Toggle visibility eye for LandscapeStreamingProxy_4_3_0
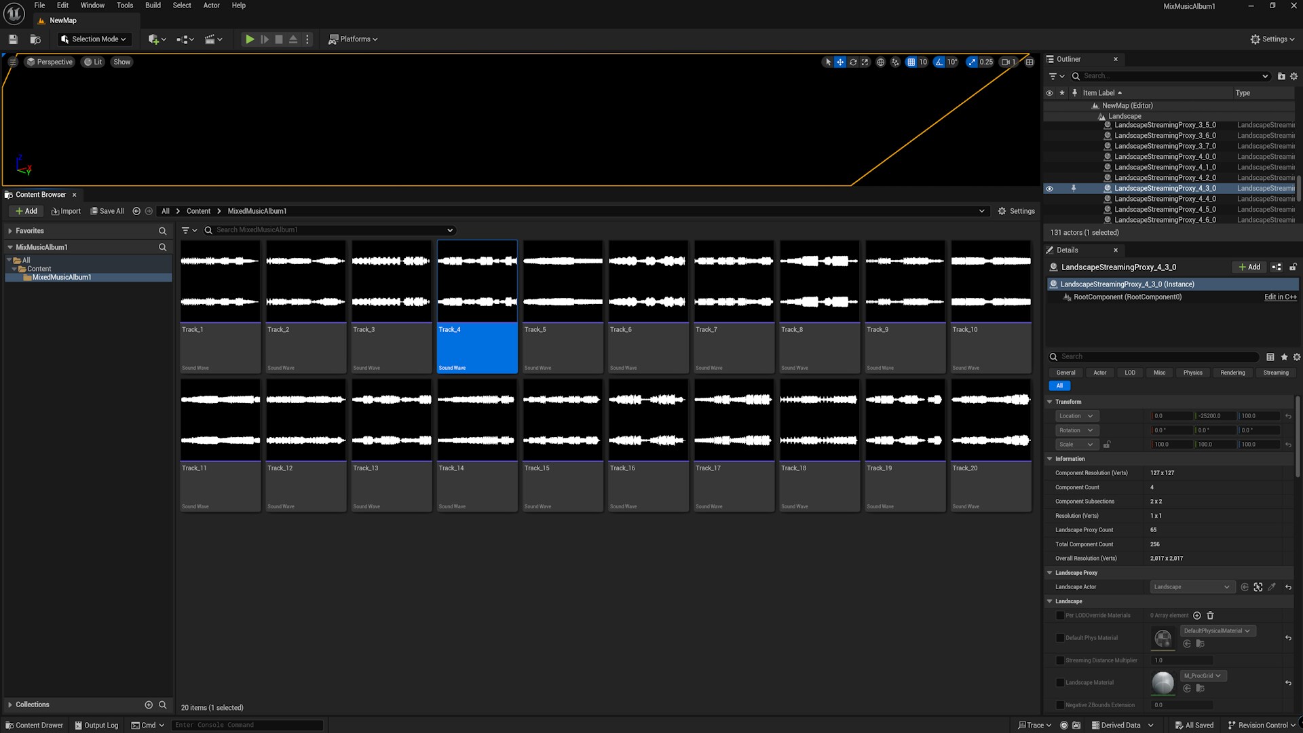1303x733 pixels. click(1049, 189)
